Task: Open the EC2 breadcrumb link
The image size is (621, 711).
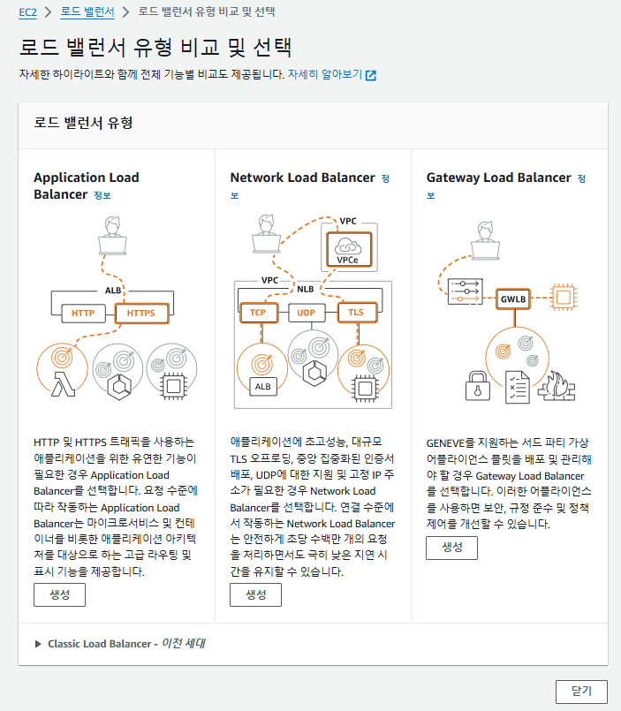Action: pos(27,12)
